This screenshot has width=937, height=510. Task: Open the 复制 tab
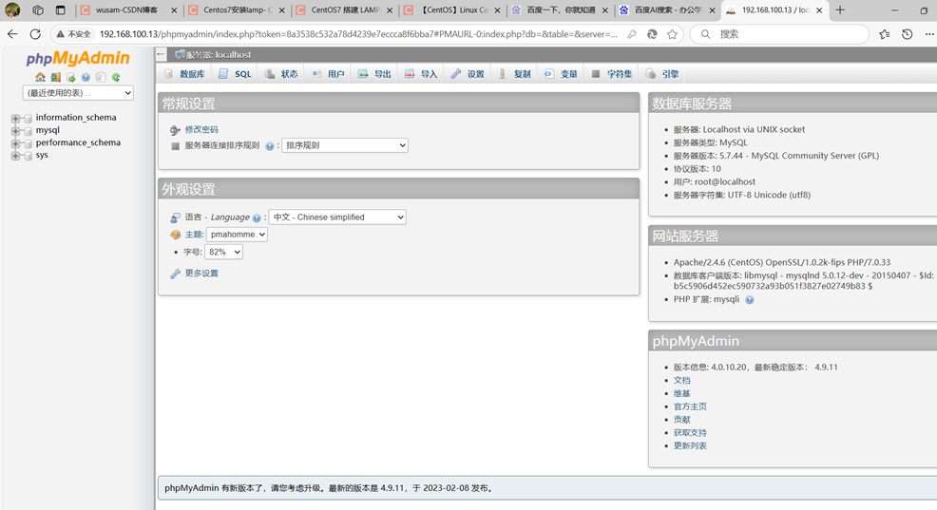tap(514, 74)
